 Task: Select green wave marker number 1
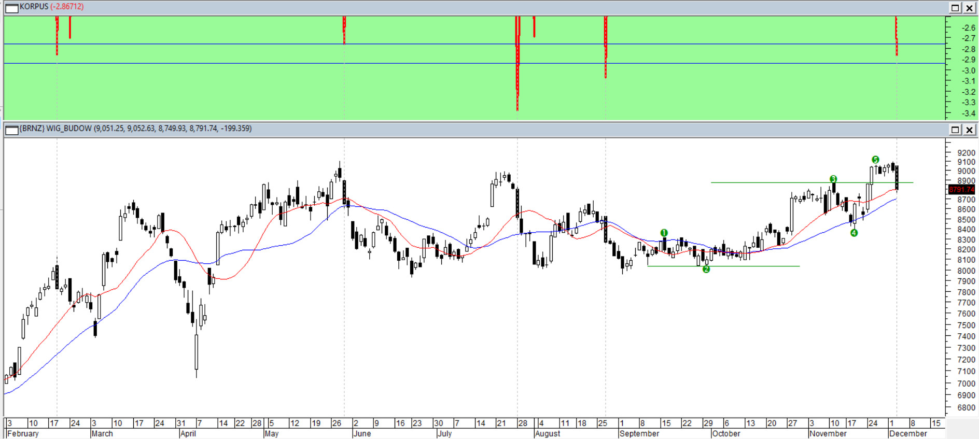(x=664, y=233)
